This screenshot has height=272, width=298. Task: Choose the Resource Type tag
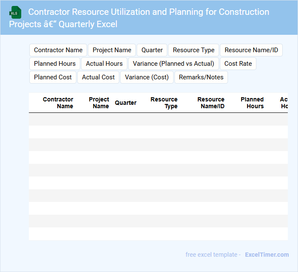[x=194, y=50]
